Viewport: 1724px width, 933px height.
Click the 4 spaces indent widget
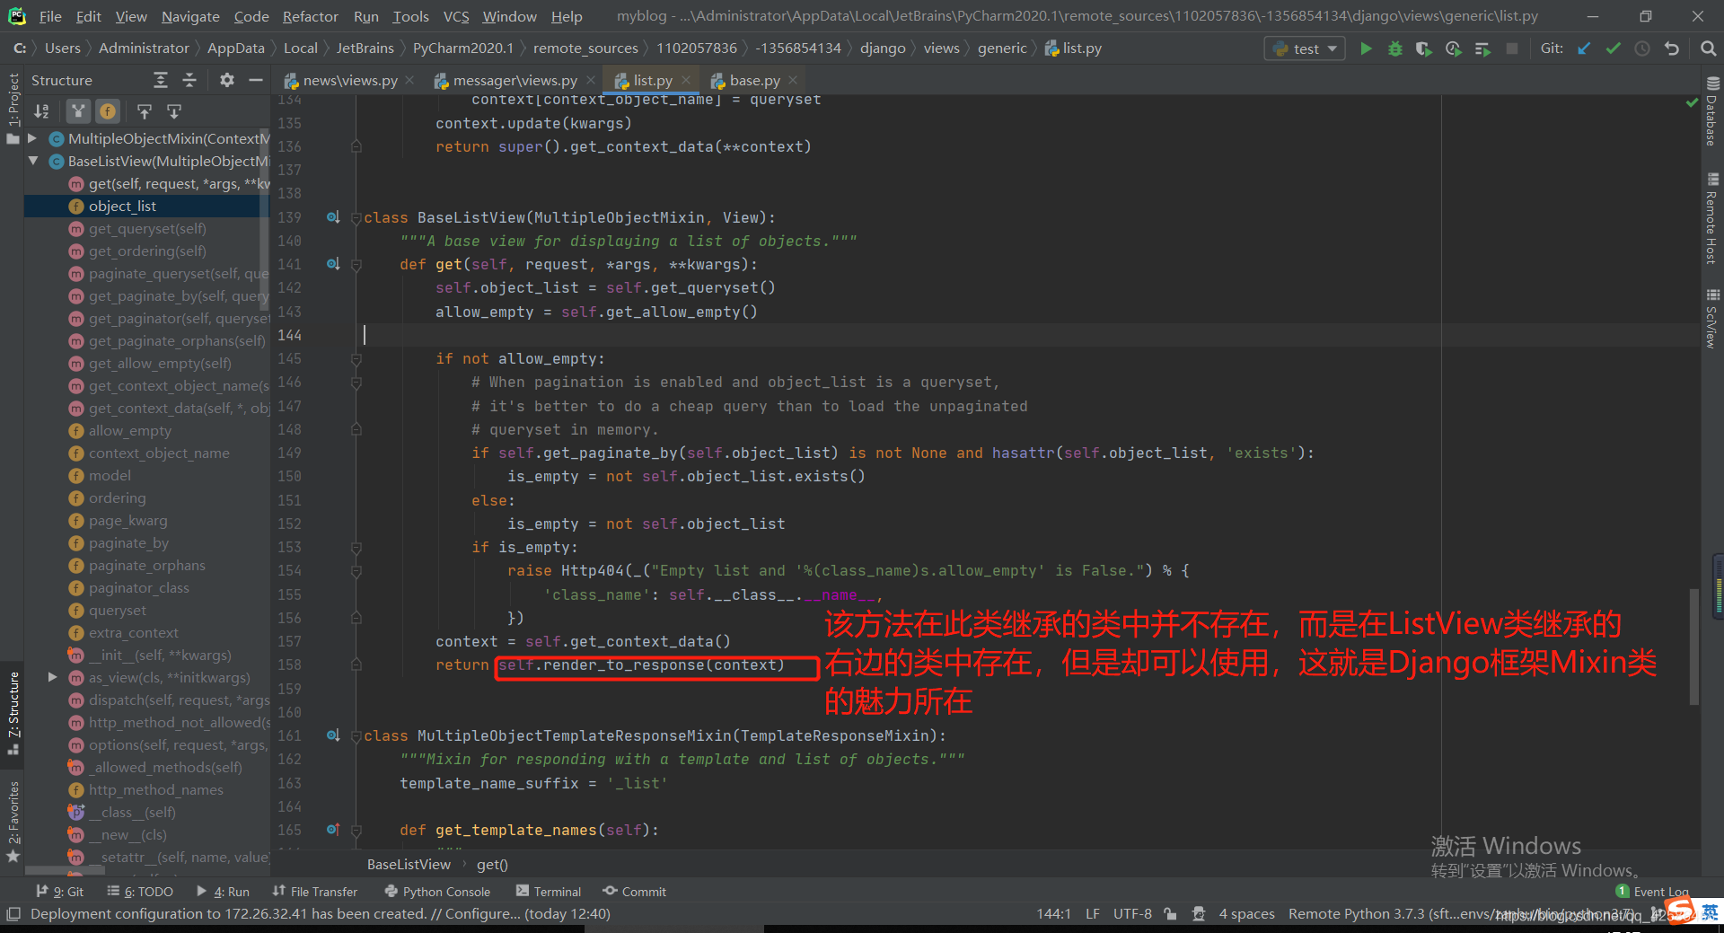coord(1246,913)
